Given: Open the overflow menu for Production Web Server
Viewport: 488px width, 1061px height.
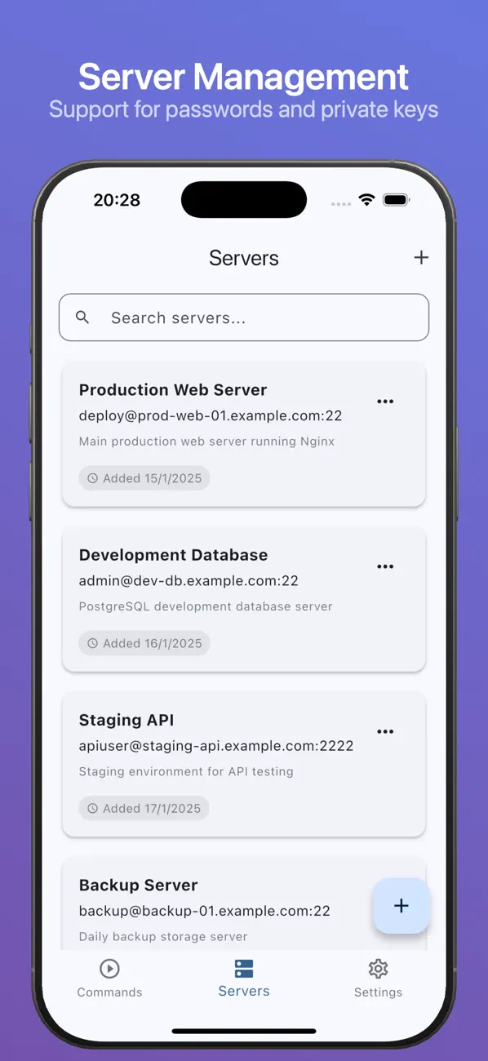Looking at the screenshot, I should tap(385, 402).
